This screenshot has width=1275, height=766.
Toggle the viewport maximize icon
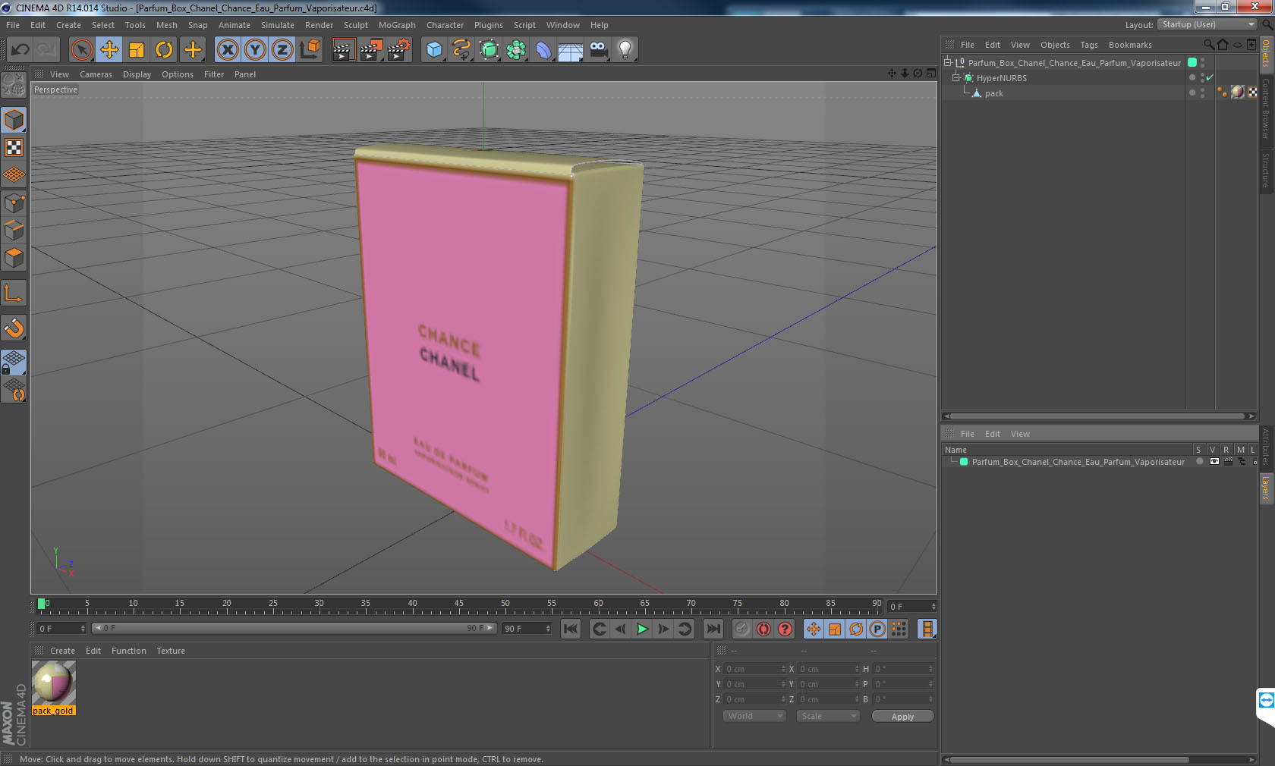pyautogui.click(x=931, y=74)
